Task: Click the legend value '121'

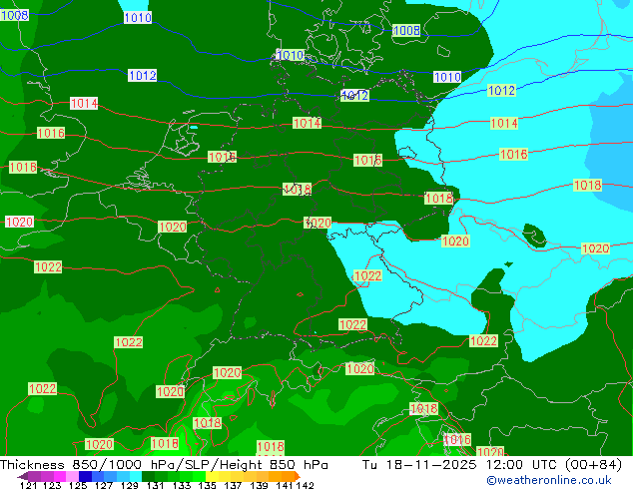Action: (28, 485)
